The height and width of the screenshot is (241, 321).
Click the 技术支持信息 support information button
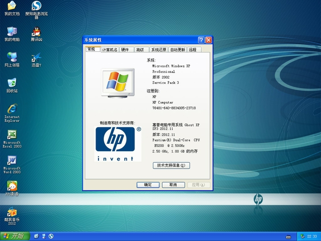tap(171, 166)
